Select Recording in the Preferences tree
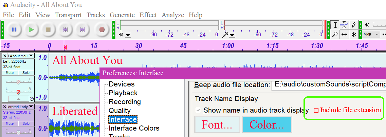386x137 pixels. pos(125,102)
